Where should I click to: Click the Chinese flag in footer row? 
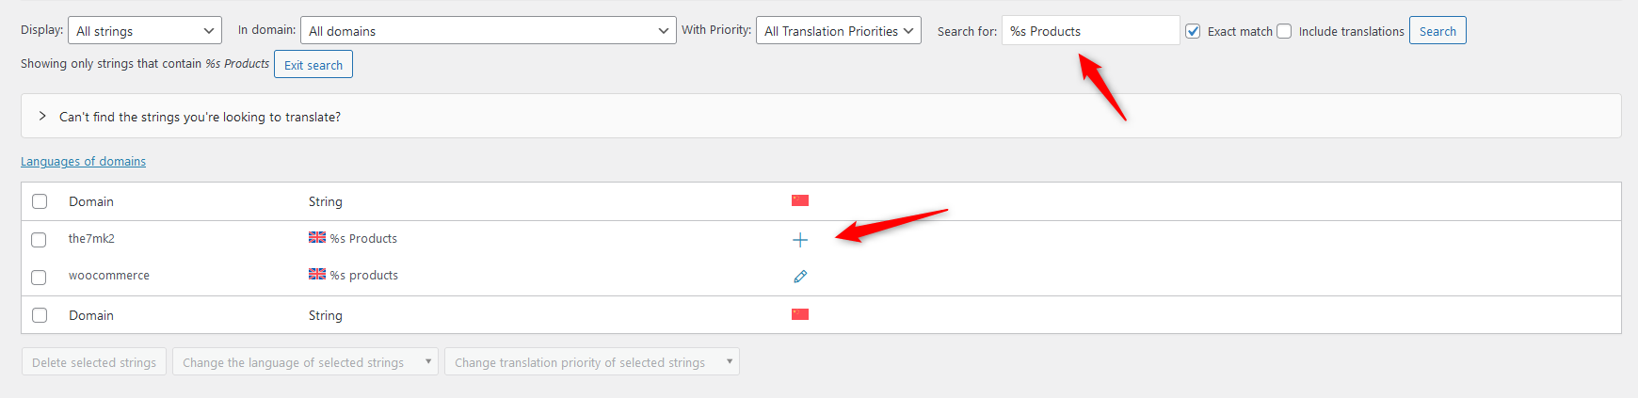(x=800, y=314)
